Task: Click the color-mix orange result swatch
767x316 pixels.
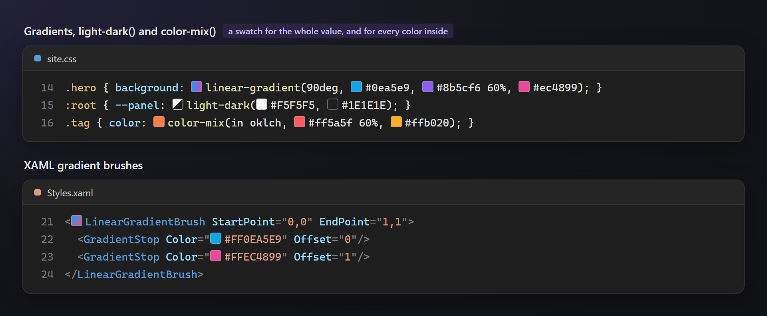Action: (x=159, y=122)
